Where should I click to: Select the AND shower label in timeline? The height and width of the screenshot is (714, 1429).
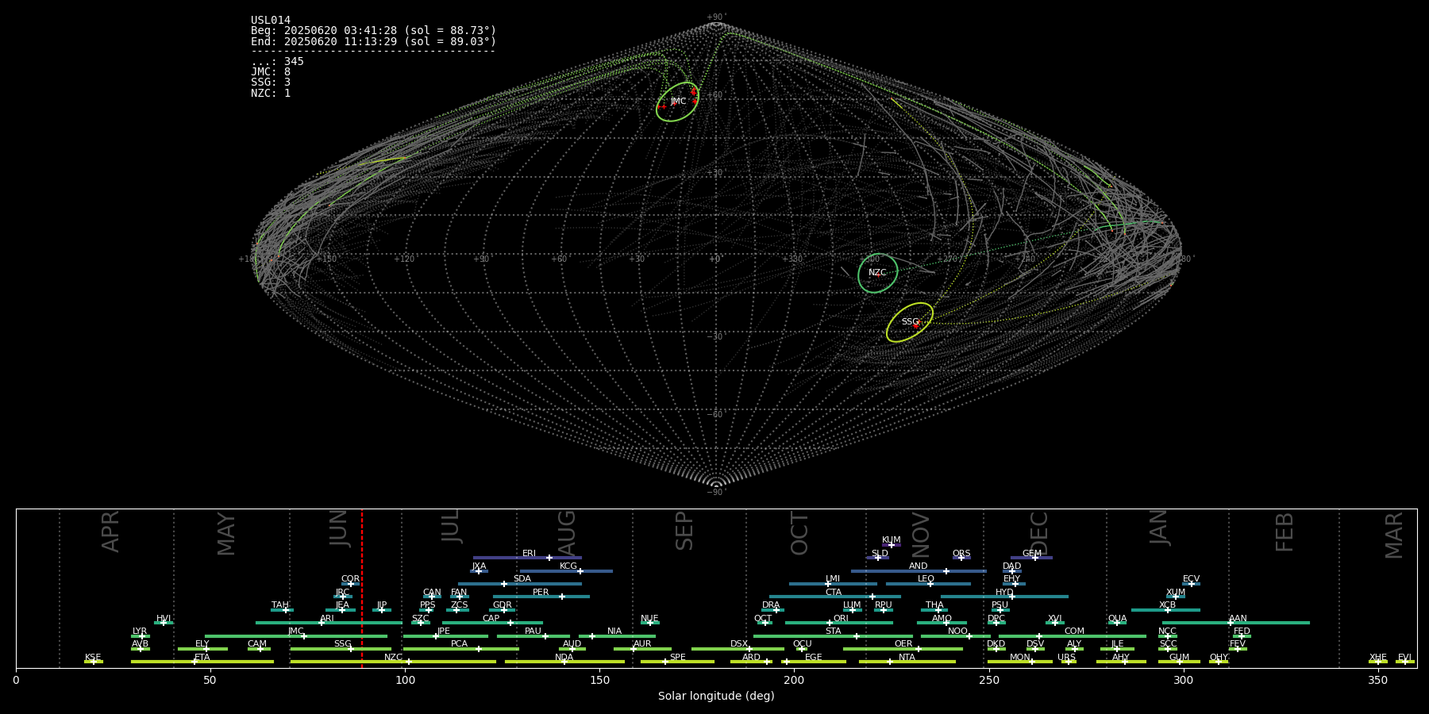[919, 566]
